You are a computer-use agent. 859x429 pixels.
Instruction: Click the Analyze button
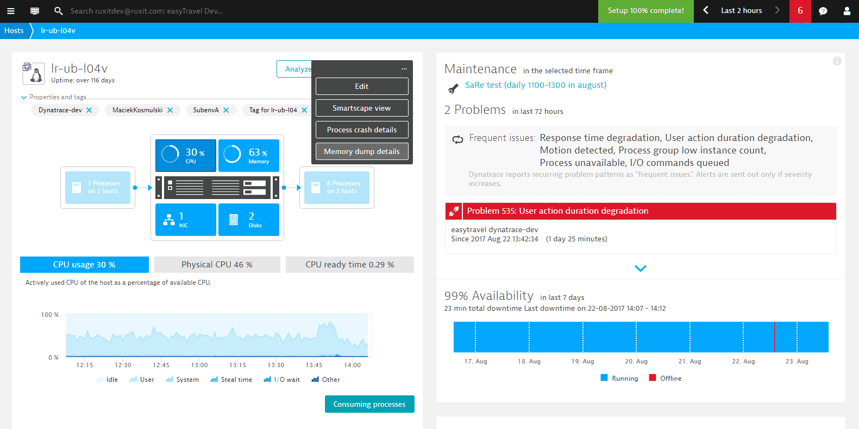294,69
